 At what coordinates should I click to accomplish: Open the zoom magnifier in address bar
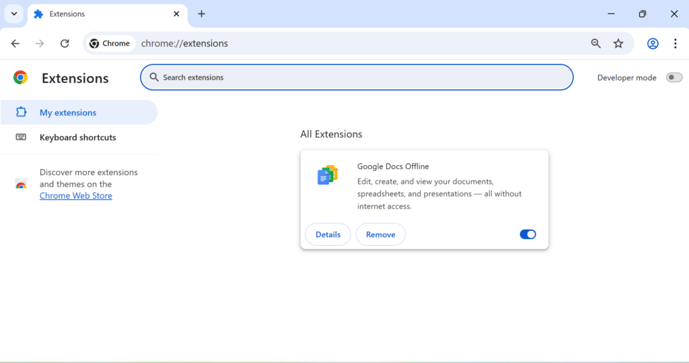[596, 43]
